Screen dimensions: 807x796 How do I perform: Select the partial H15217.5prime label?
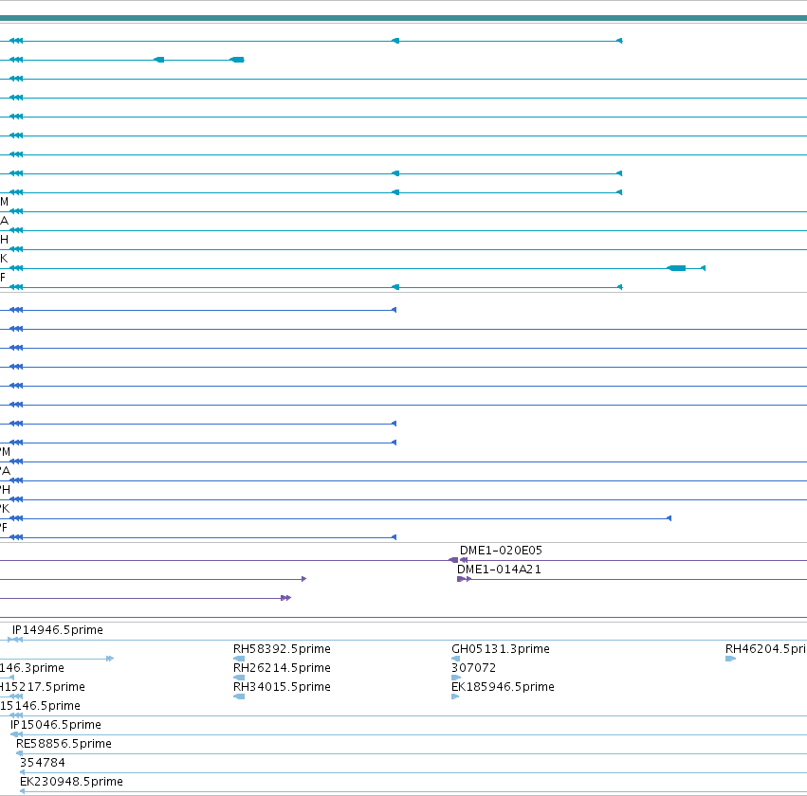(x=43, y=687)
